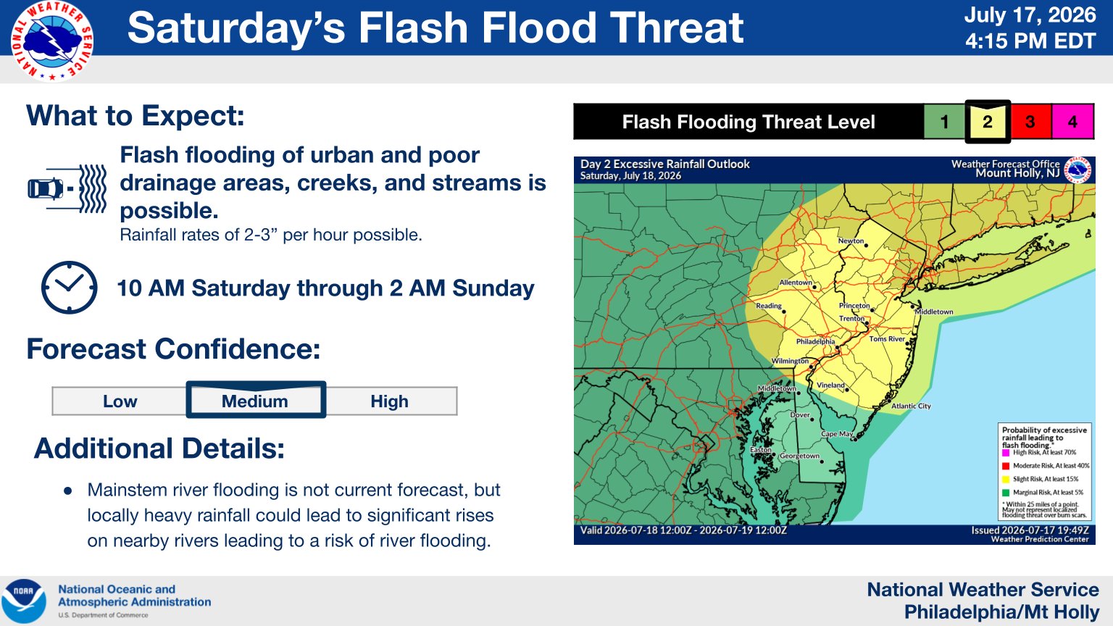Click the NOAA logo in footer
Screen dimensions: 1113x626
(24, 600)
